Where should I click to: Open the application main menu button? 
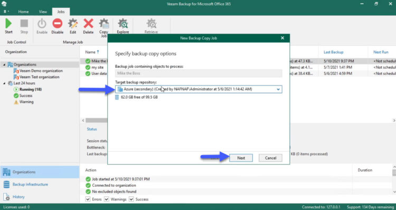pos(6,12)
